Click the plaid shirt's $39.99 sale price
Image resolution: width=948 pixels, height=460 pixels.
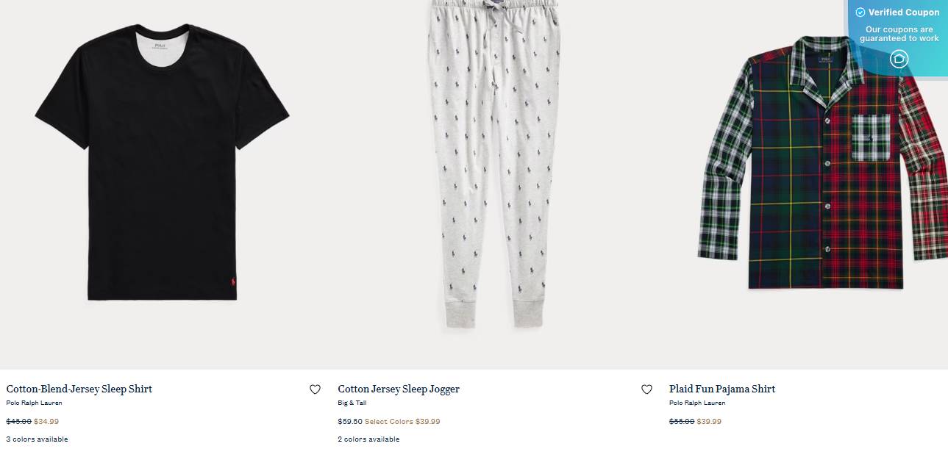709,422
